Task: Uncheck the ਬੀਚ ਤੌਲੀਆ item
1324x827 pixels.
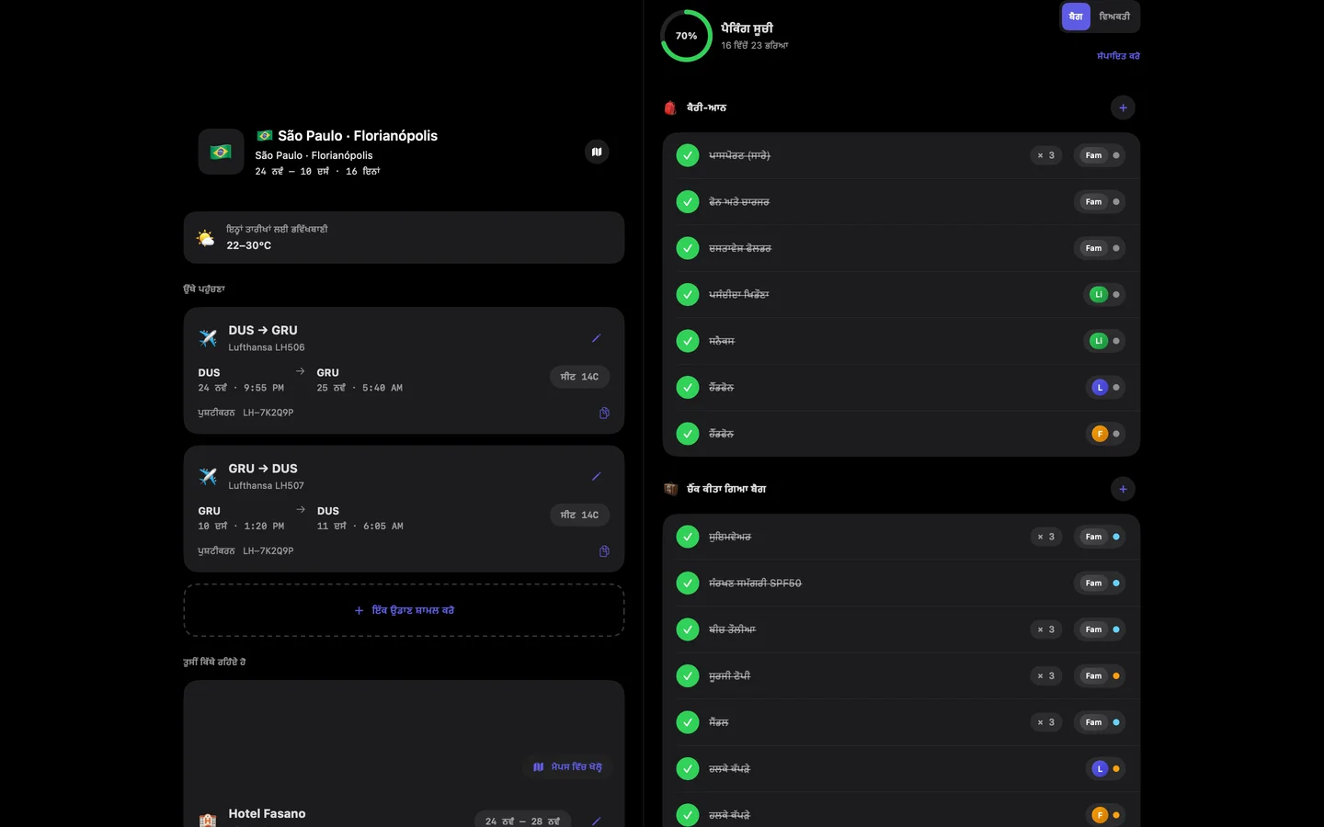Action: [688, 629]
